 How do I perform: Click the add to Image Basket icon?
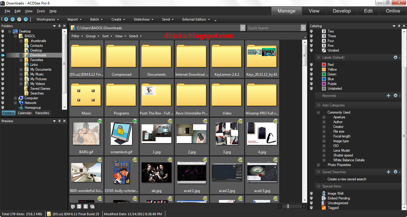pos(73,206)
